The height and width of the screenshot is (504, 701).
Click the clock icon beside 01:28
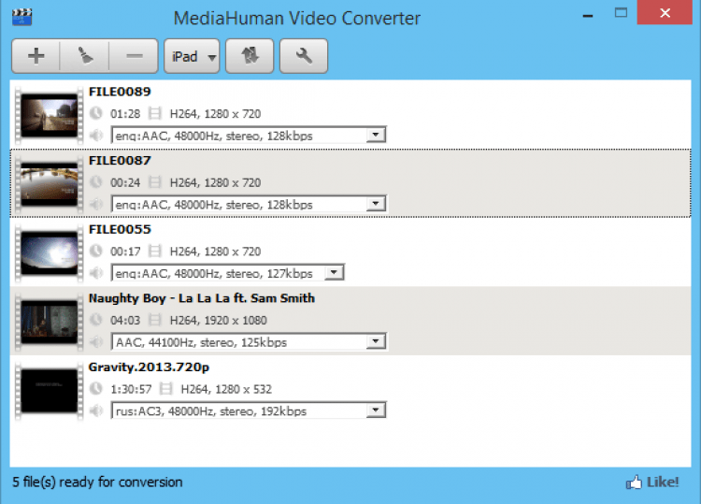[95, 113]
